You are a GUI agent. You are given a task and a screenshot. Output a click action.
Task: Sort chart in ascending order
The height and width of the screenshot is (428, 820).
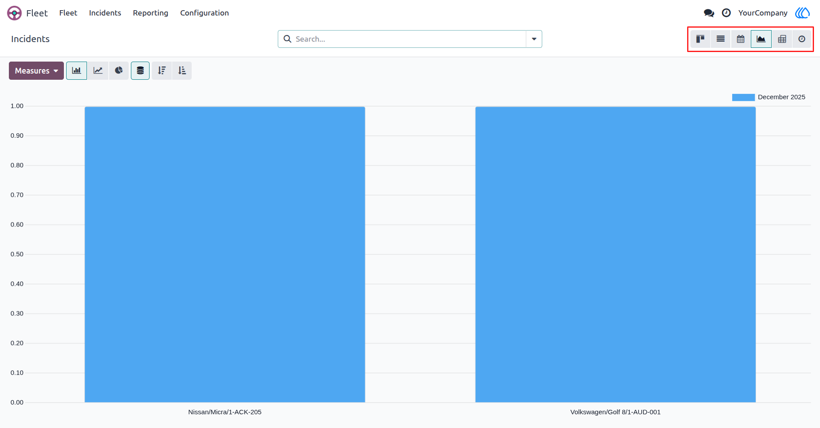182,71
